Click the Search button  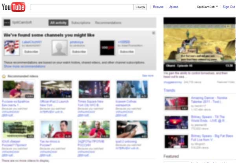coord(140,7)
